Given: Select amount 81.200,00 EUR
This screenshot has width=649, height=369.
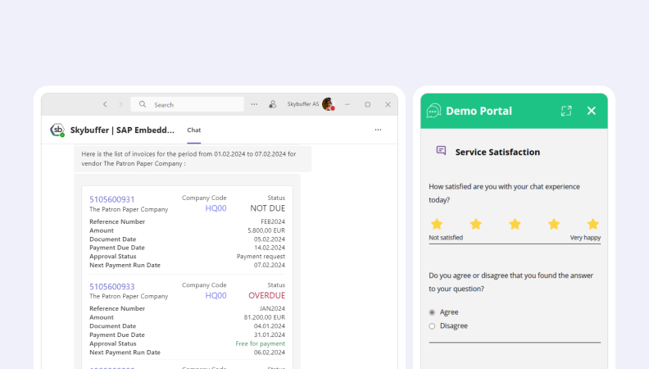Looking at the screenshot, I should pyautogui.click(x=265, y=317).
